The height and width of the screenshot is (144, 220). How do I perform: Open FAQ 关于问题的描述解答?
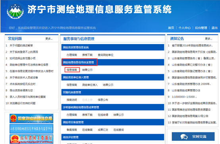coord(21,46)
